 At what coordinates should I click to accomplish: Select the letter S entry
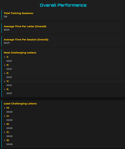pos(7,89)
